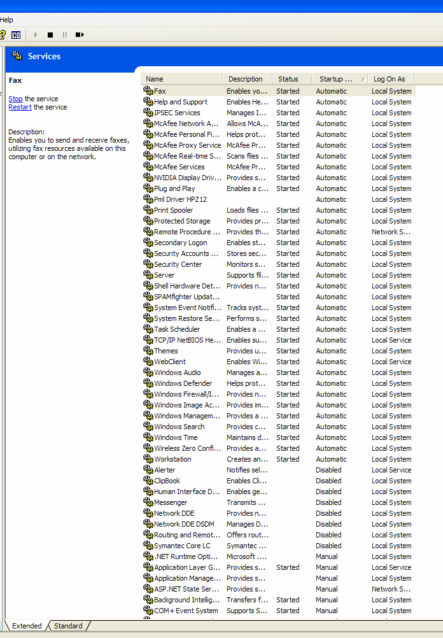
Task: Click the gear icon beside Themes service
Action: tap(148, 350)
